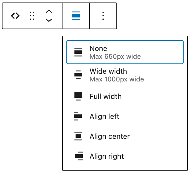
Task: Open the three-dot block options menu
Action: 103,16
